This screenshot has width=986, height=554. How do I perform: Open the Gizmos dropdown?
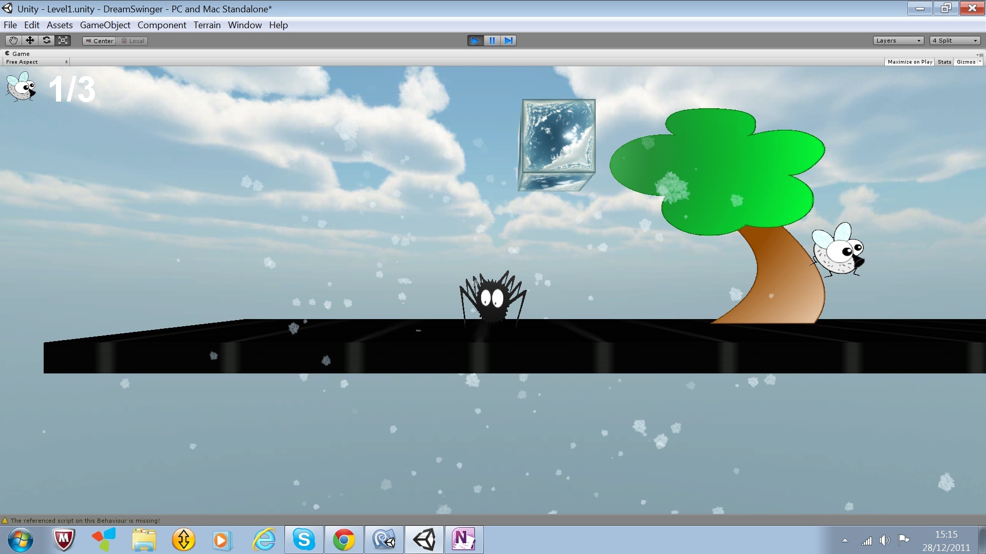tap(969, 62)
